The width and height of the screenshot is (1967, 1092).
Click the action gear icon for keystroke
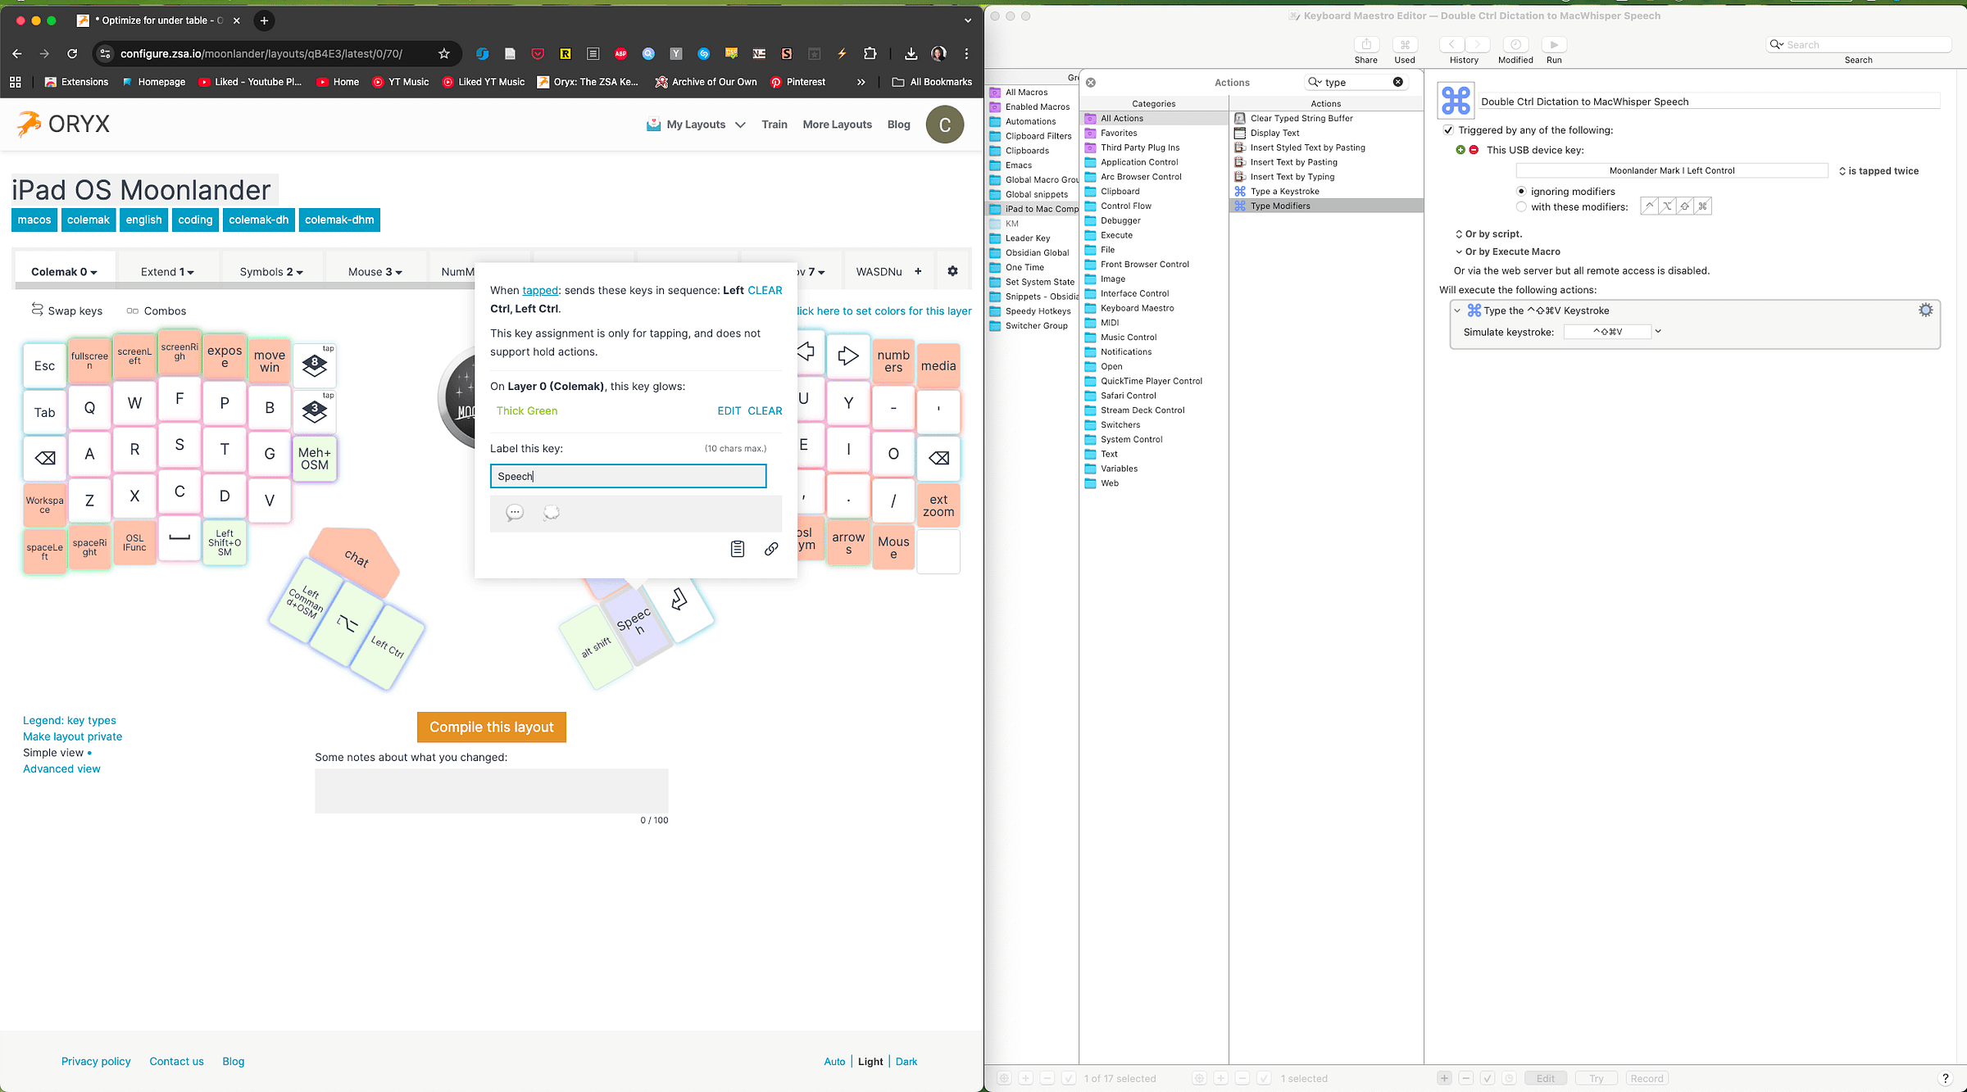1925,310
